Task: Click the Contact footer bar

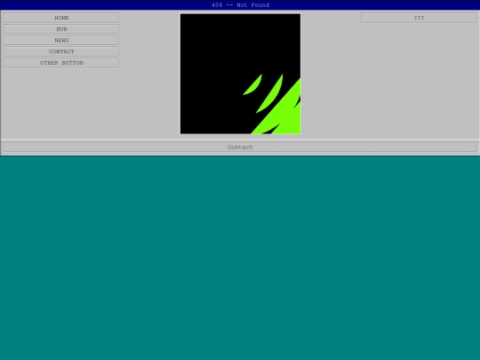Action: [x=240, y=148]
